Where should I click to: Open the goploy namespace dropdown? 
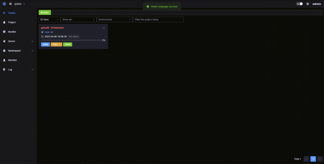tap(19, 4)
